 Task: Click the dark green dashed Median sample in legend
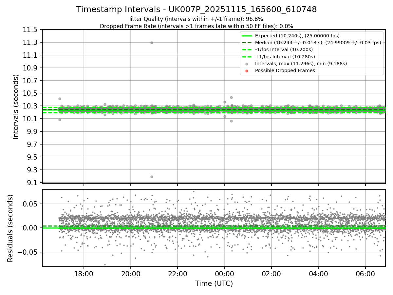click(x=247, y=43)
